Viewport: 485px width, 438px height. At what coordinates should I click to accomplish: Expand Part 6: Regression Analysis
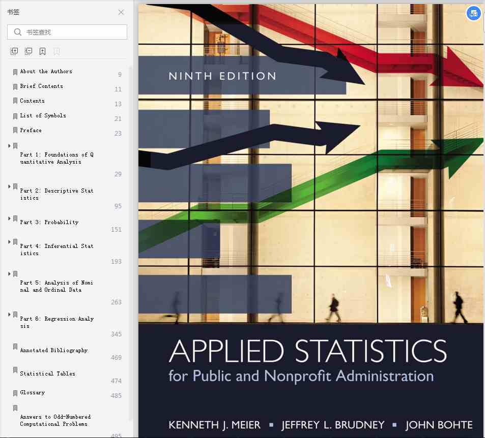pyautogui.click(x=9, y=315)
